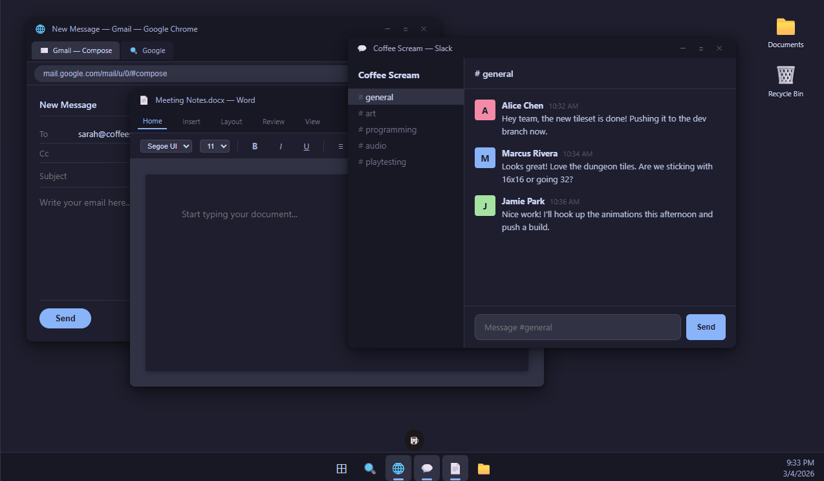
Task: Switch to the Insert tab in Word
Action: [x=191, y=121]
